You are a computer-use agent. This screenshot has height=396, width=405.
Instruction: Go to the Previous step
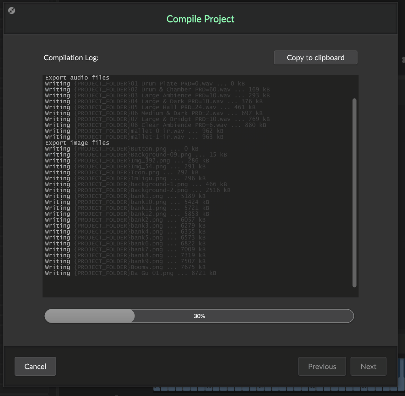click(322, 366)
